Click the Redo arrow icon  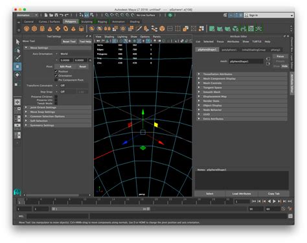67,15
